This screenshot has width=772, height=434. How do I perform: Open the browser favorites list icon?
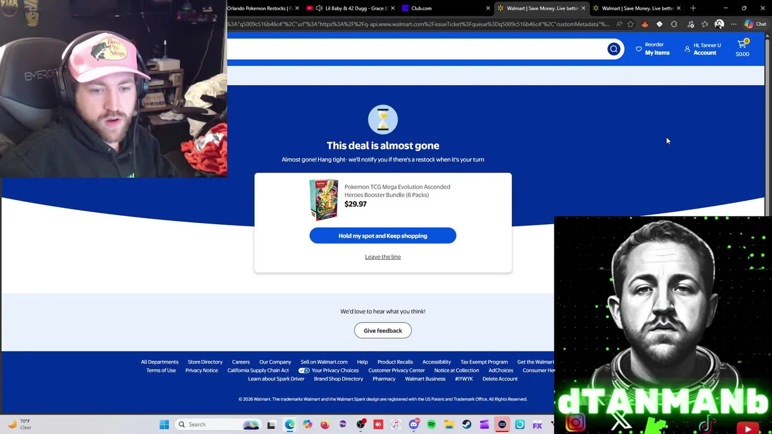[x=704, y=24]
